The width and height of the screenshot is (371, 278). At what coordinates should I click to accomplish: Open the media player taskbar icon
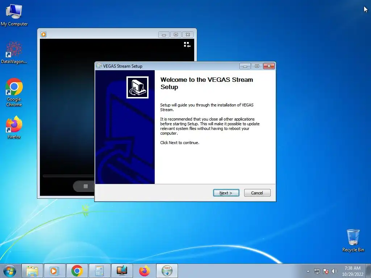54,271
